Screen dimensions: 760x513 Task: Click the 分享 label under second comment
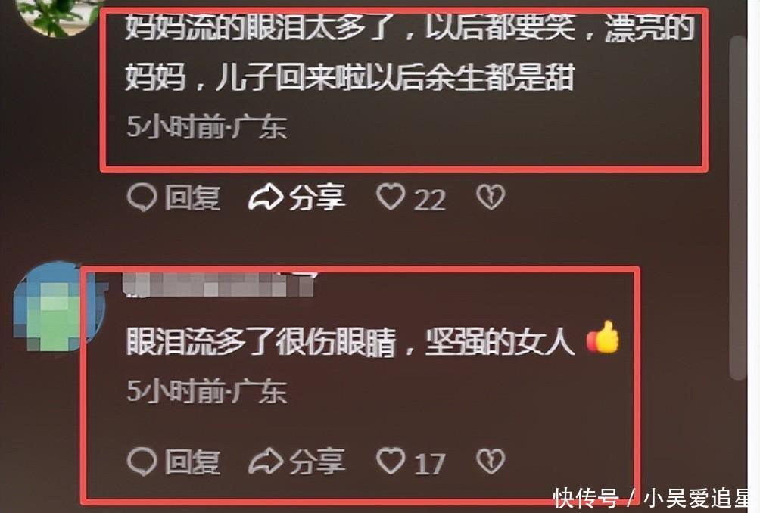click(317, 461)
